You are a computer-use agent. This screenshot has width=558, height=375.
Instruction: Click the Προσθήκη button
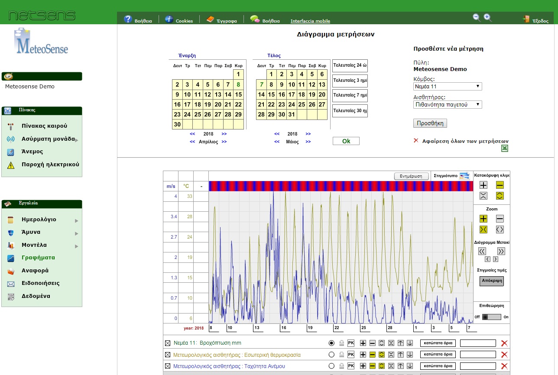coord(430,123)
